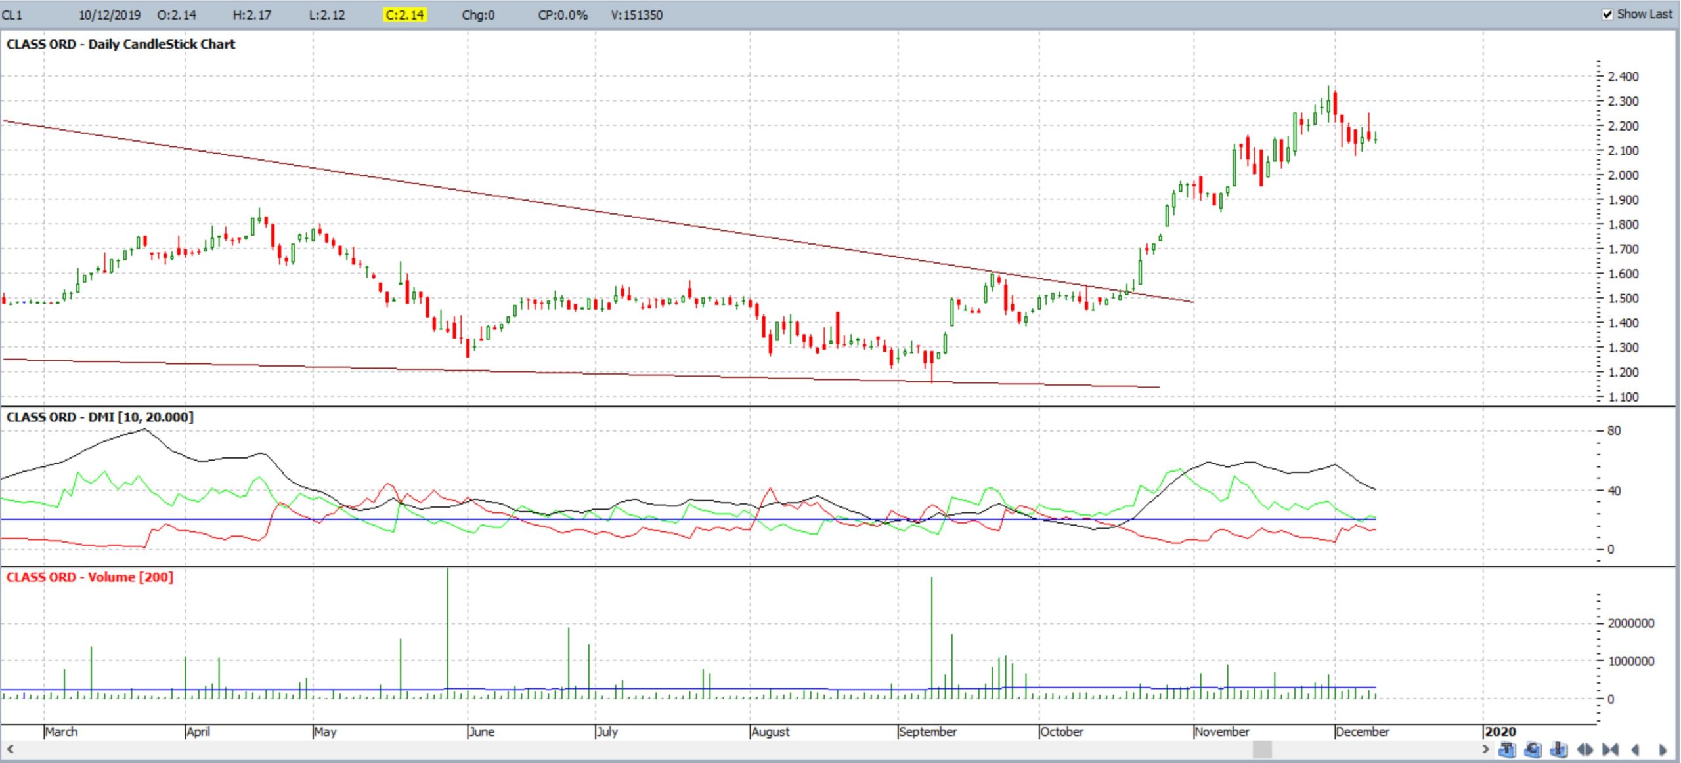Click the blue exclamation-mark icon in bottom toolbar
This screenshot has width=1681, height=763.
coord(1558,749)
